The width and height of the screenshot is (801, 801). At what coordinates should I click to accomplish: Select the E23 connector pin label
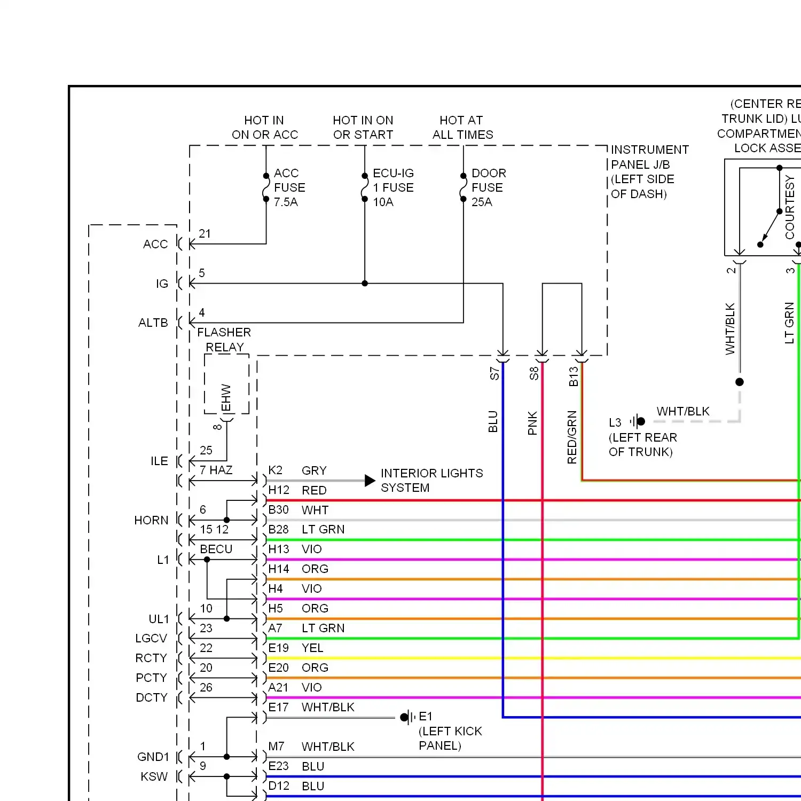tap(278, 766)
